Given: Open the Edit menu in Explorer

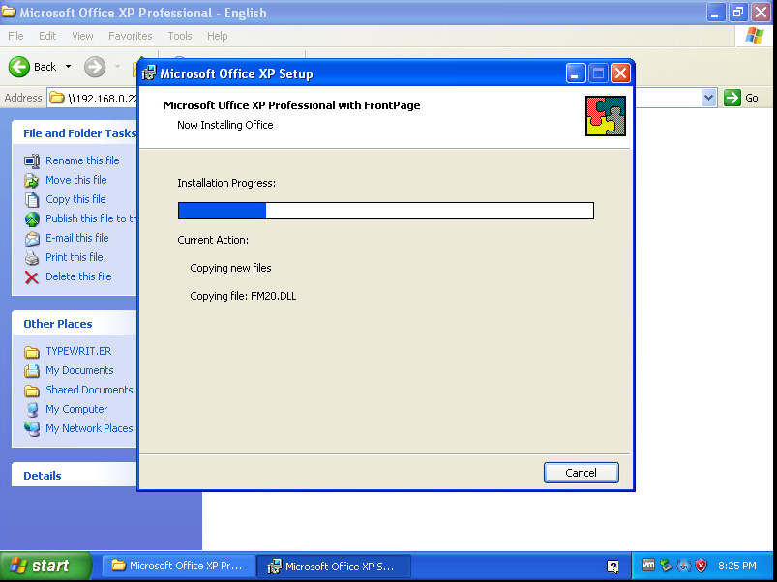Looking at the screenshot, I should 47,36.
